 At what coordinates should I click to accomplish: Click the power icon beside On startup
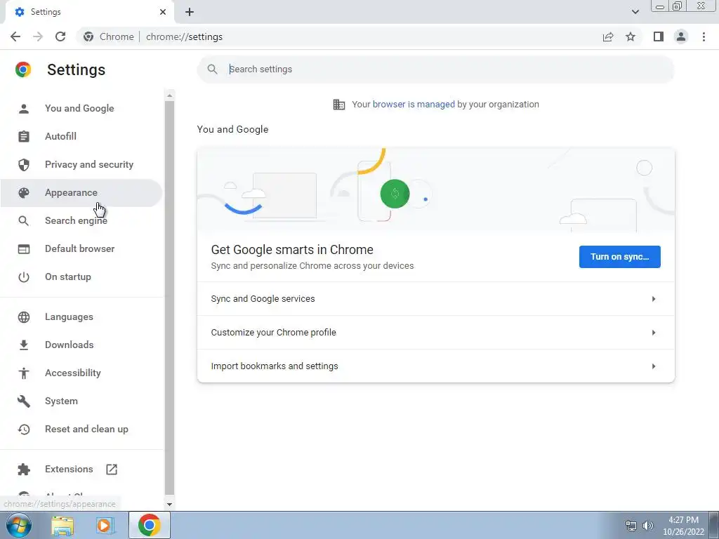click(x=24, y=277)
